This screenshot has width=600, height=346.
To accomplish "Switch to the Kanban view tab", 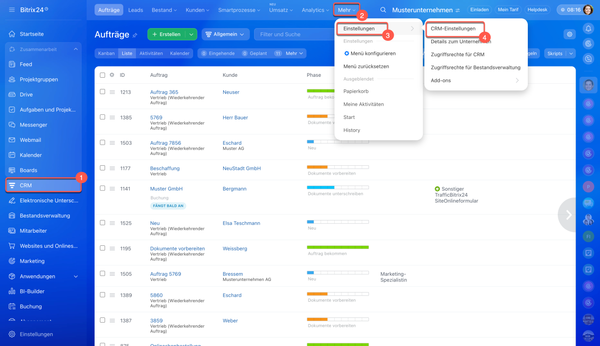I will [106, 53].
